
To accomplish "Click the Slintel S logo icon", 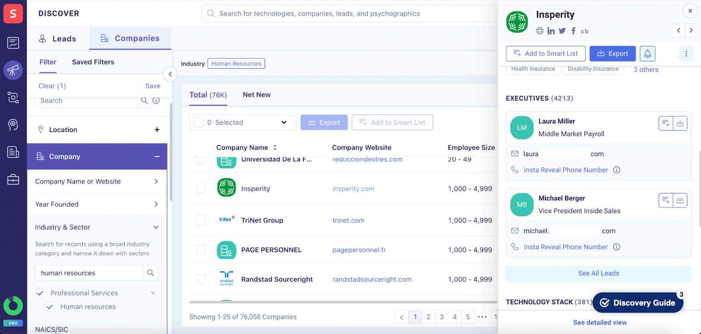I will click(13, 14).
